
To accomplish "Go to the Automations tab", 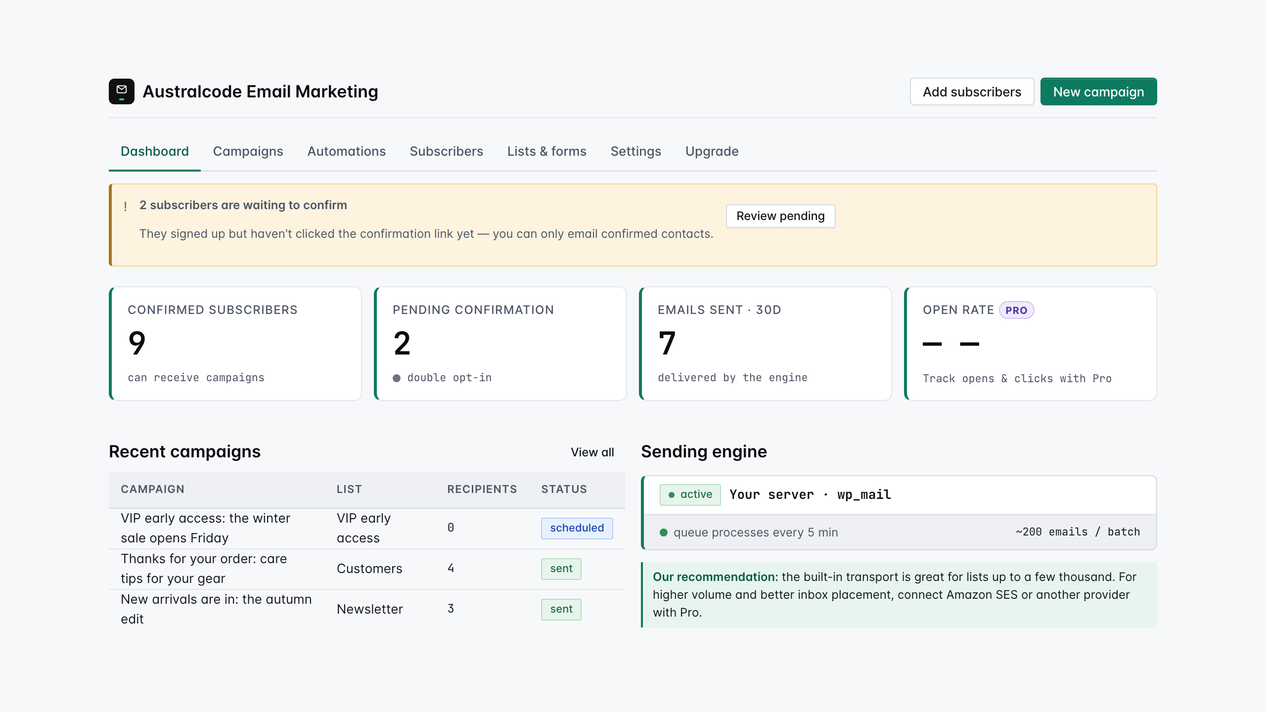I will tap(347, 151).
